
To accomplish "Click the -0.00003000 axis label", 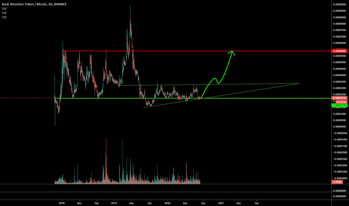I will (340, 166).
